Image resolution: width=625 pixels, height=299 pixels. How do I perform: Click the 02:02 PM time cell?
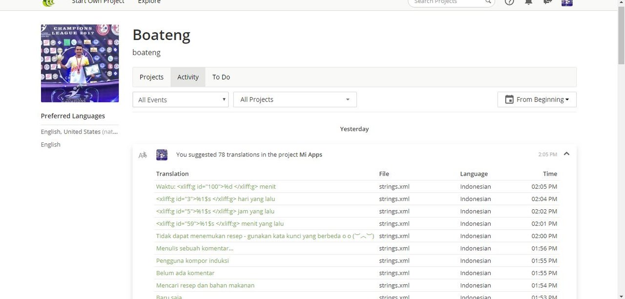544,211
